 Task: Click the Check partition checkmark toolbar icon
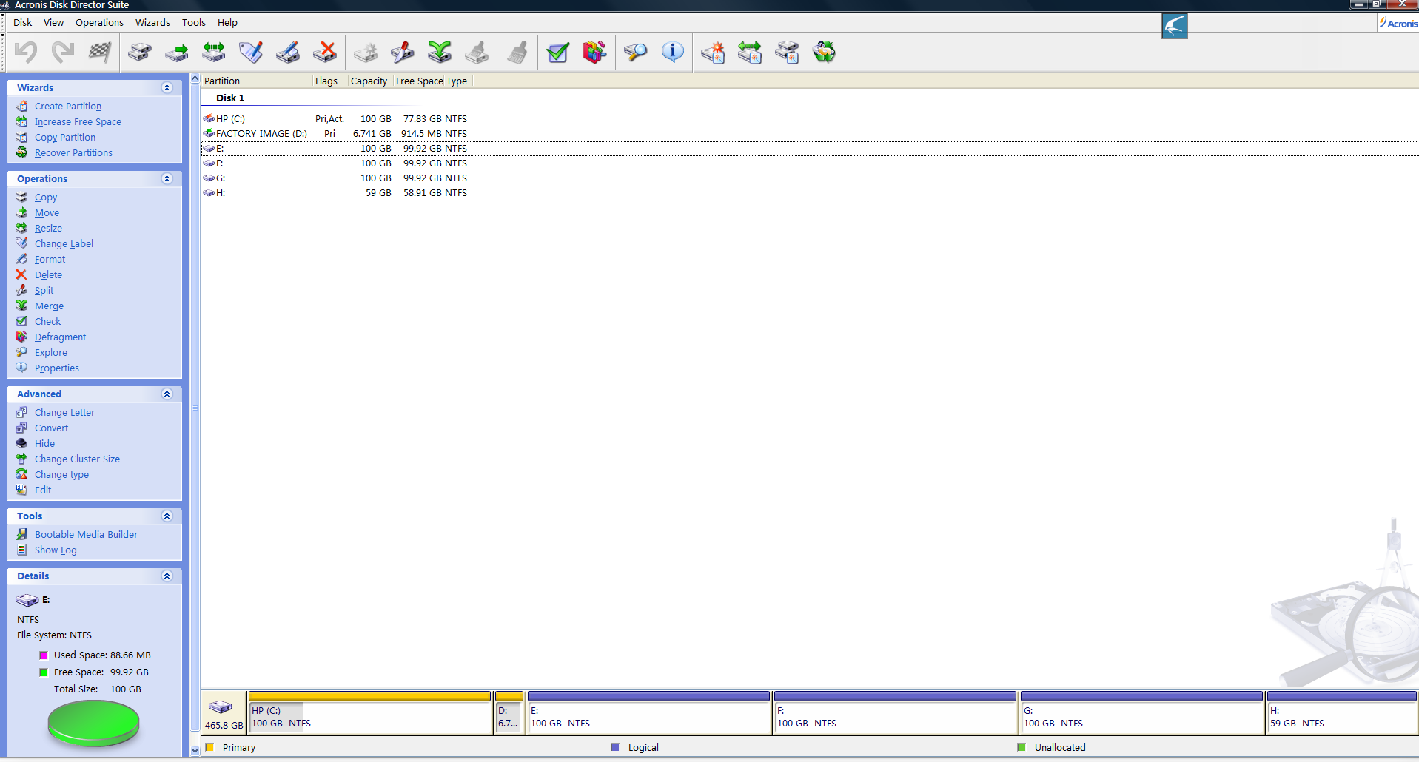[x=558, y=52]
